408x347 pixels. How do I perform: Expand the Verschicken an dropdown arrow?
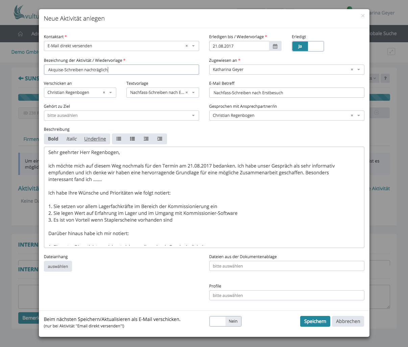pyautogui.click(x=111, y=93)
